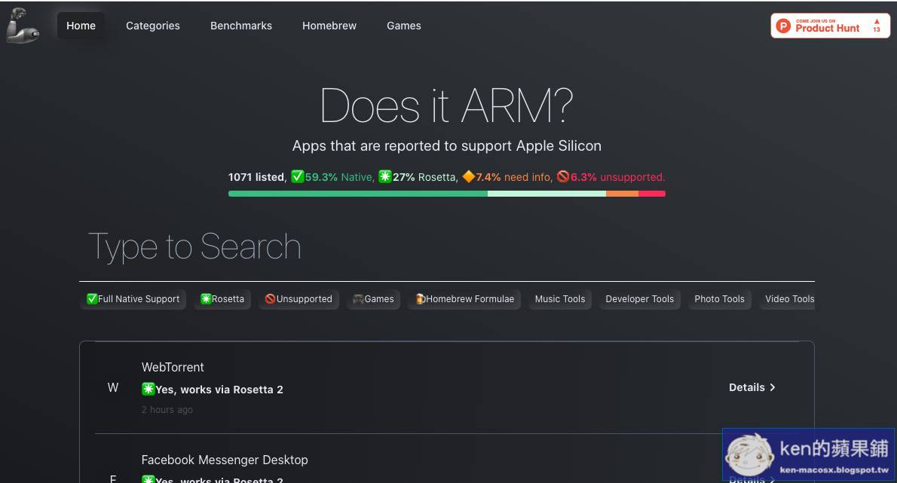Click the '59.3% Native' statistic
The image size is (897, 483).
(x=338, y=177)
